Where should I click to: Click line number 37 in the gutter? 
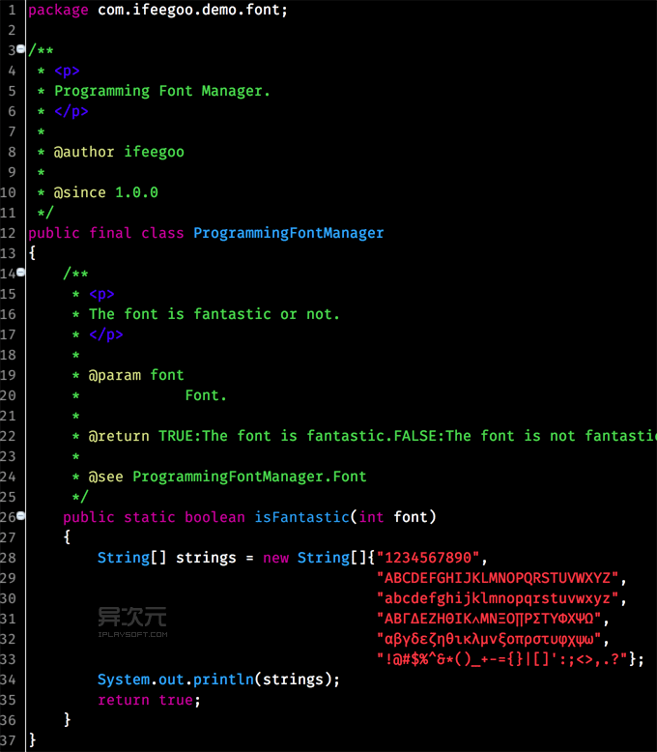[x=9, y=740]
